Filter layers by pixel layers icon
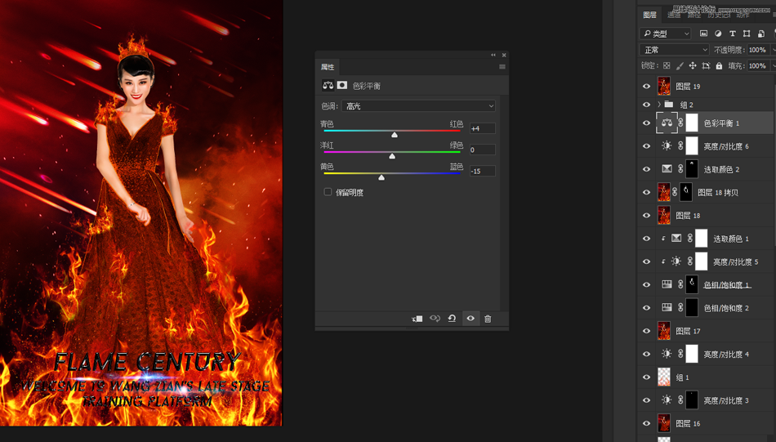This screenshot has height=442, width=776. click(703, 33)
